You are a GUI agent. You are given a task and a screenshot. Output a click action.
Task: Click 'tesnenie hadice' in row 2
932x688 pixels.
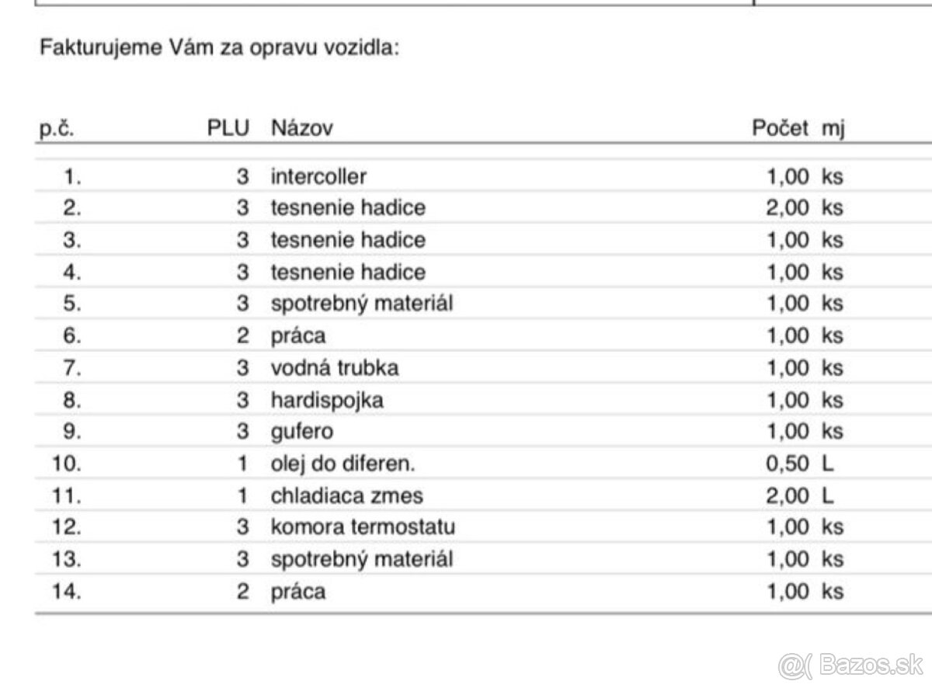coord(348,208)
